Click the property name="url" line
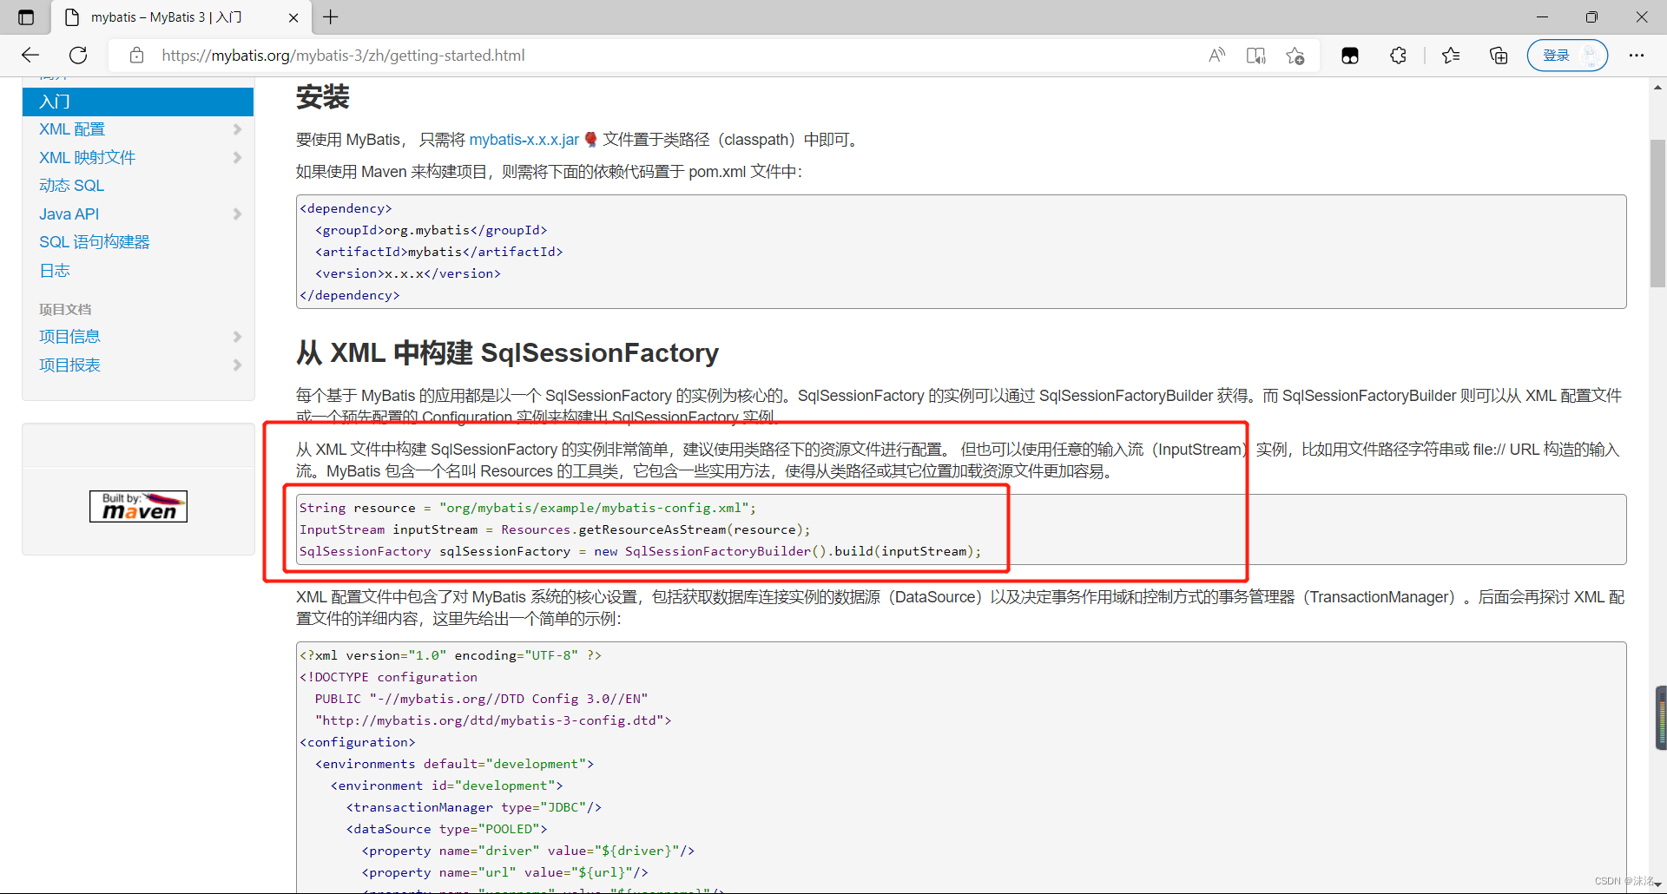 (x=504, y=872)
